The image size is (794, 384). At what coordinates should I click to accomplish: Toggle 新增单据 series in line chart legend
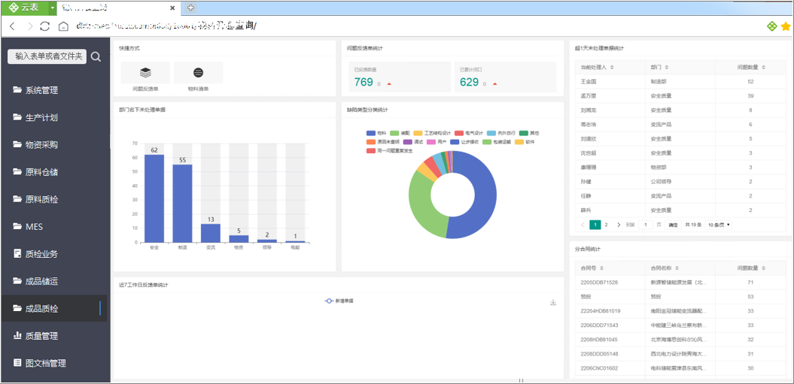[339, 301]
